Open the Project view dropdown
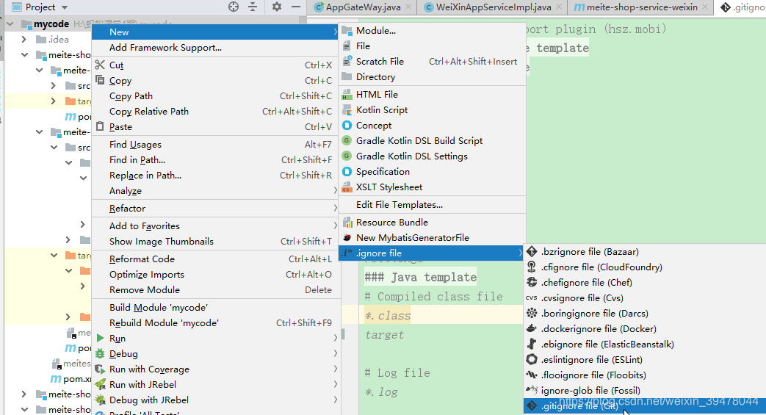Viewport: 766px width, 415px height. pos(65,7)
